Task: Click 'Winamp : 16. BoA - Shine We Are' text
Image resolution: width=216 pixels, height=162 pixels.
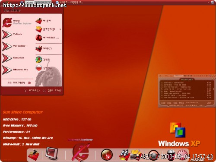Action: [x=28, y=138]
